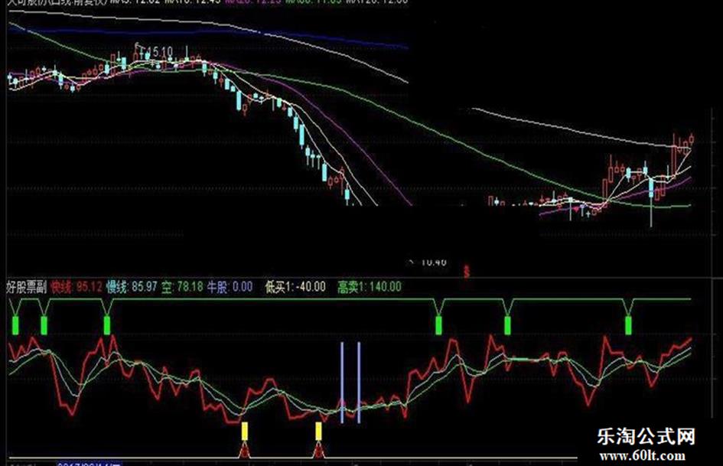Click the right blue vertical 牛股 line
The image size is (723, 466).
click(359, 383)
